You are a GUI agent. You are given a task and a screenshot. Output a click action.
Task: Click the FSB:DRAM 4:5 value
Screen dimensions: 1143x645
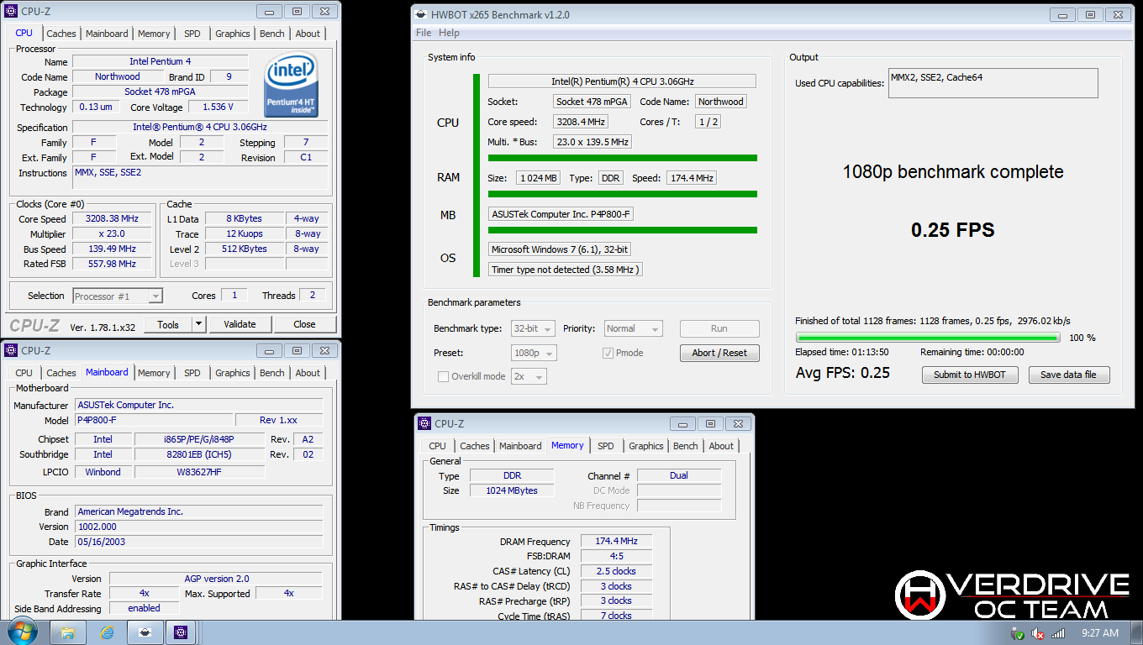(615, 556)
